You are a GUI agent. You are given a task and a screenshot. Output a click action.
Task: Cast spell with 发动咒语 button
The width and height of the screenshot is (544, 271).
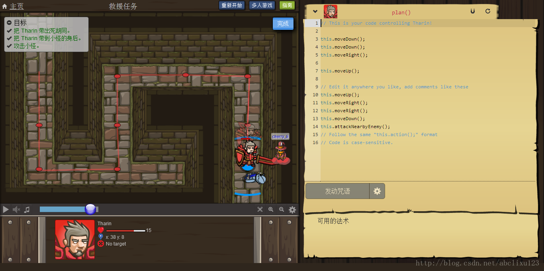[337, 191]
